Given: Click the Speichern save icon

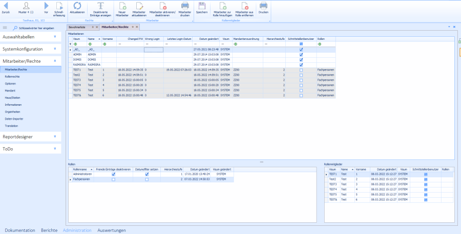Looking at the screenshot, I should (202, 6).
